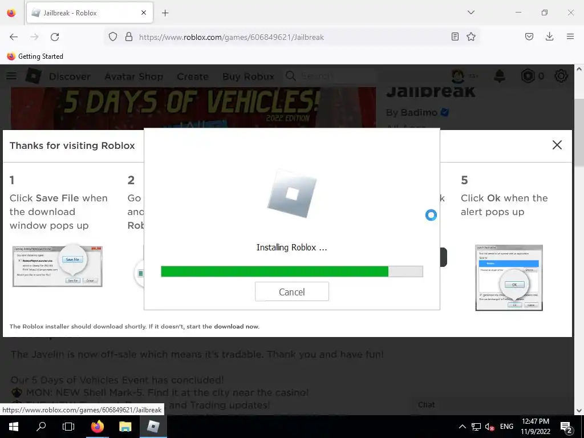
Task: Click the Roblox search field
Action: 331,76
